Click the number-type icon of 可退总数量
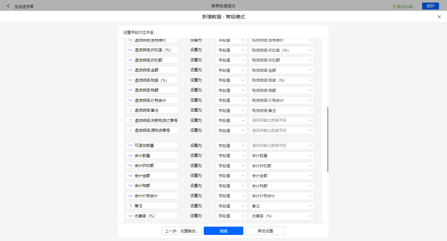This screenshot has width=447, height=241. click(x=130, y=146)
